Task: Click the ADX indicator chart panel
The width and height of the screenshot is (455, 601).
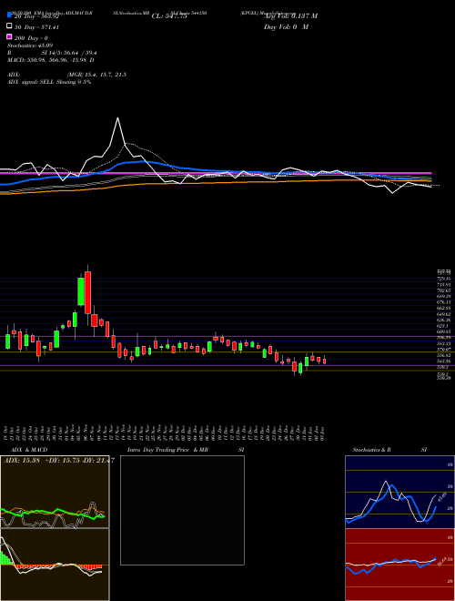Action: [x=55, y=492]
